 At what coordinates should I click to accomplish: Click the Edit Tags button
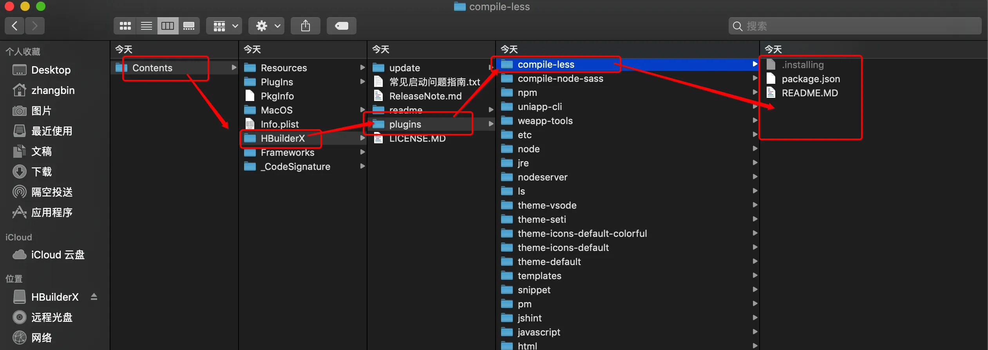[x=342, y=26]
